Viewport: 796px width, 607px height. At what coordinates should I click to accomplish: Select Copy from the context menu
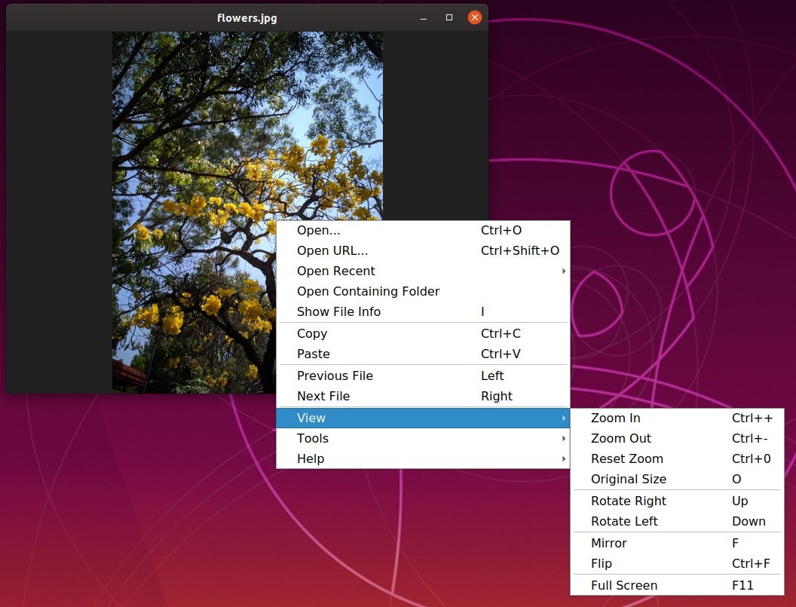pyautogui.click(x=312, y=334)
